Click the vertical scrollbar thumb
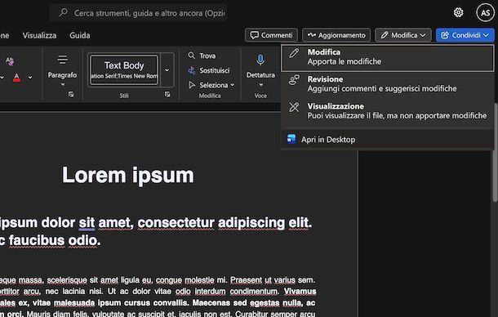 pyautogui.click(x=495, y=153)
